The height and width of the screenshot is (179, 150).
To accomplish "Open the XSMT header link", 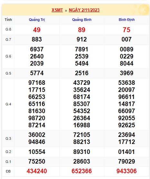I will coord(57,10).
